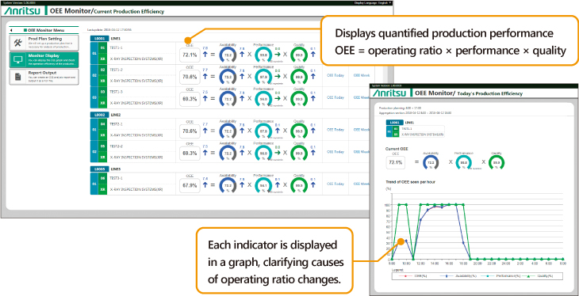Click Quality gauge in TEST1-3 row

[298, 98]
